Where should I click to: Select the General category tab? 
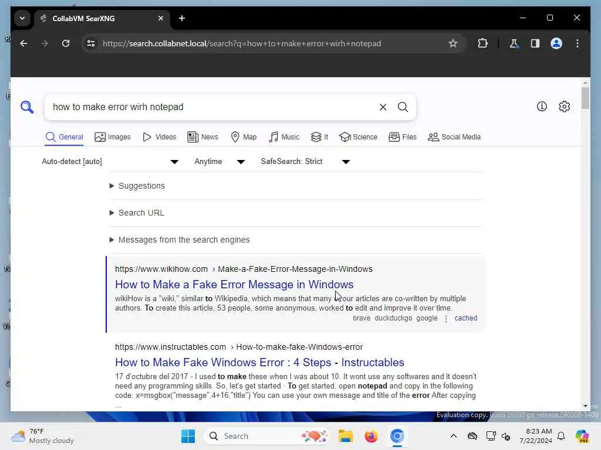(64, 137)
